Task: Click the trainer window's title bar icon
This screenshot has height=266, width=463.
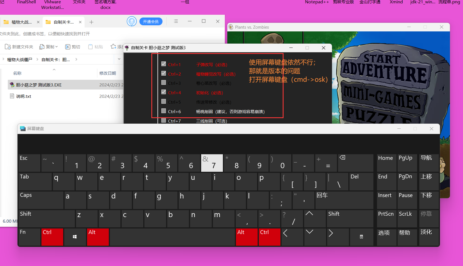Action: [x=127, y=48]
